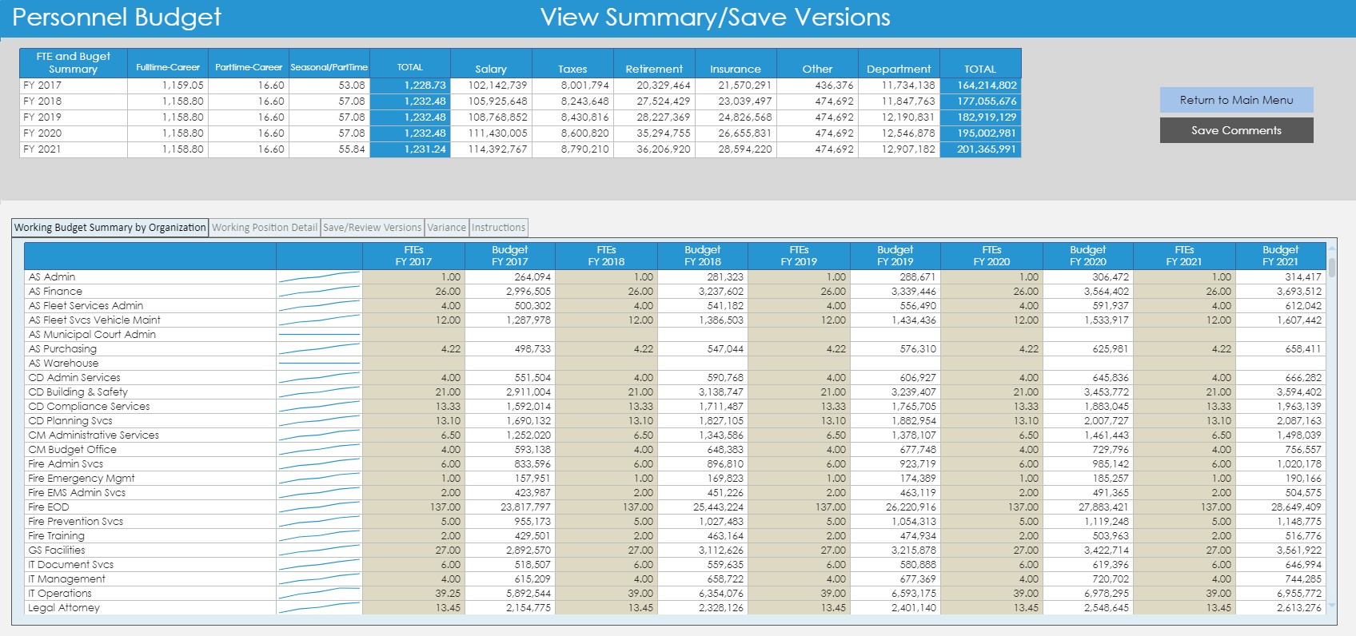Click scrollbar down arrow in organization table
The height and width of the screenshot is (636, 1356).
coord(1332,606)
